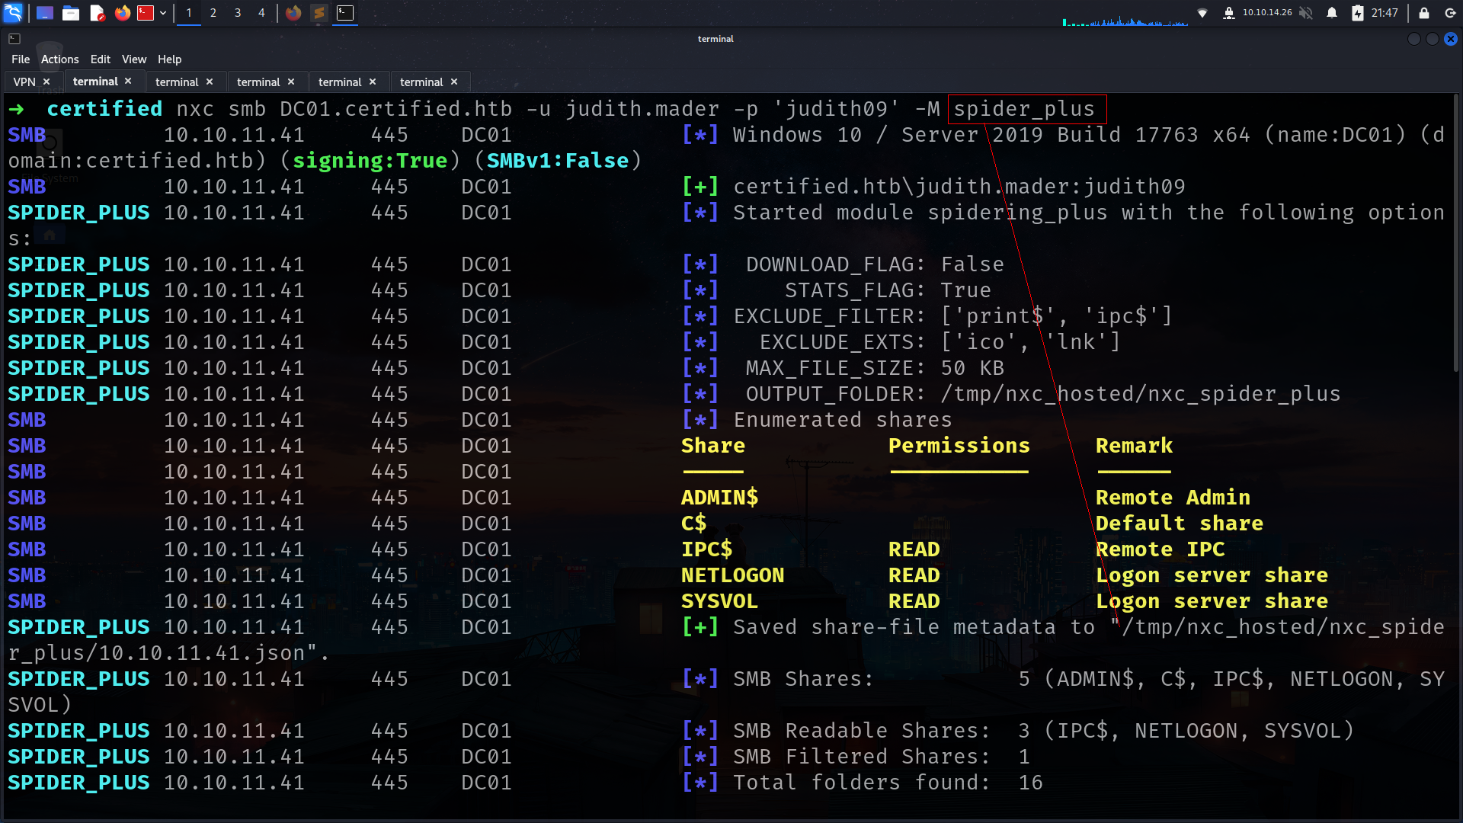
Task: Click the STATS_FLAG: True line
Action: (888, 290)
